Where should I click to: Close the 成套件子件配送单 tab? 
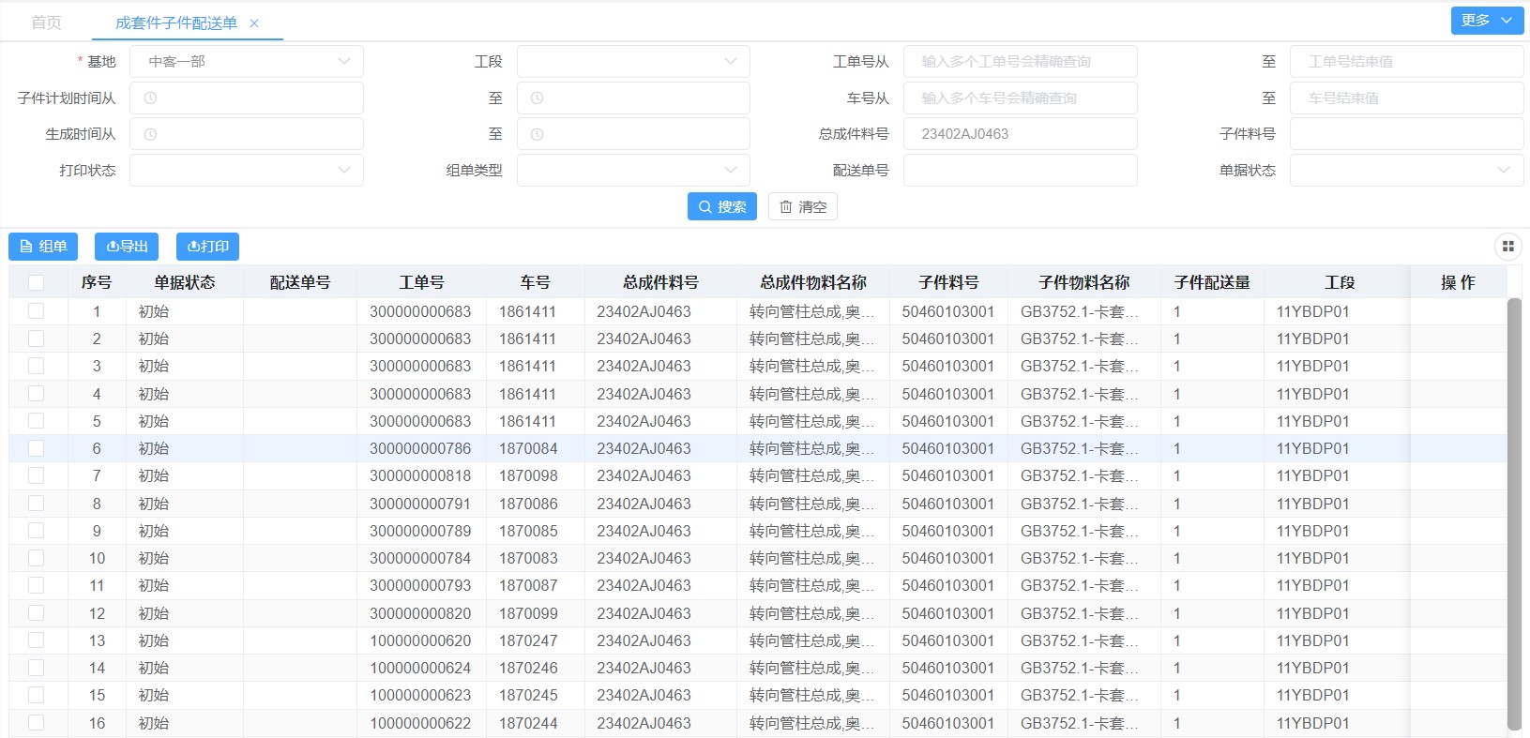(254, 23)
